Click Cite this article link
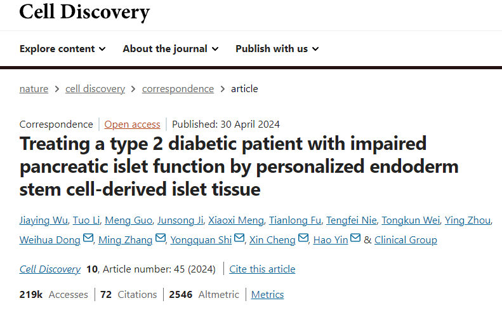The width and height of the screenshot is (502, 310). (262, 269)
